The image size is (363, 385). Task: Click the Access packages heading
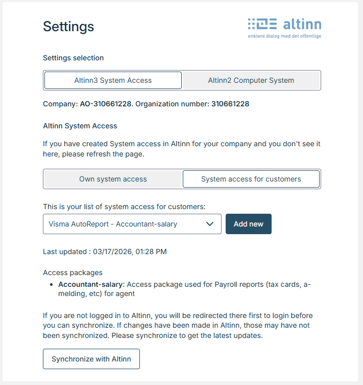72,273
